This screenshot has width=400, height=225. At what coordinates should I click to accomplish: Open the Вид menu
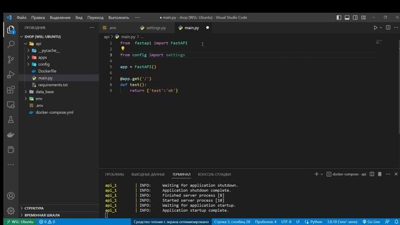[x=79, y=17]
